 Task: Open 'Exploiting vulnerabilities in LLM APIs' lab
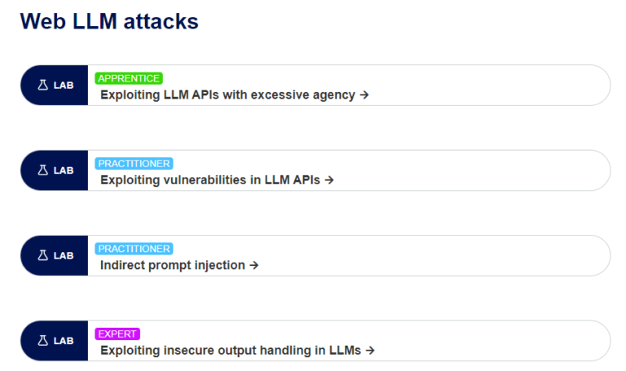(210, 179)
